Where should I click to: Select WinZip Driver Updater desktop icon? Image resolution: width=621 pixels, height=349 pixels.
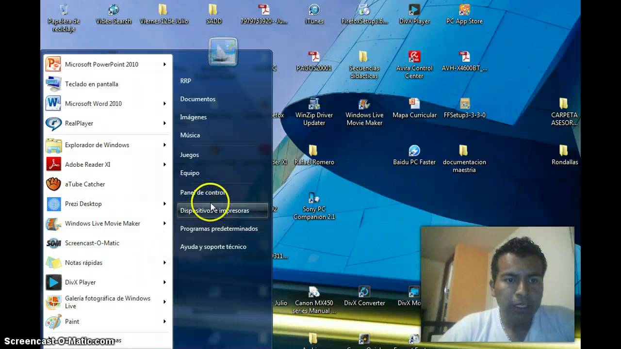point(314,112)
